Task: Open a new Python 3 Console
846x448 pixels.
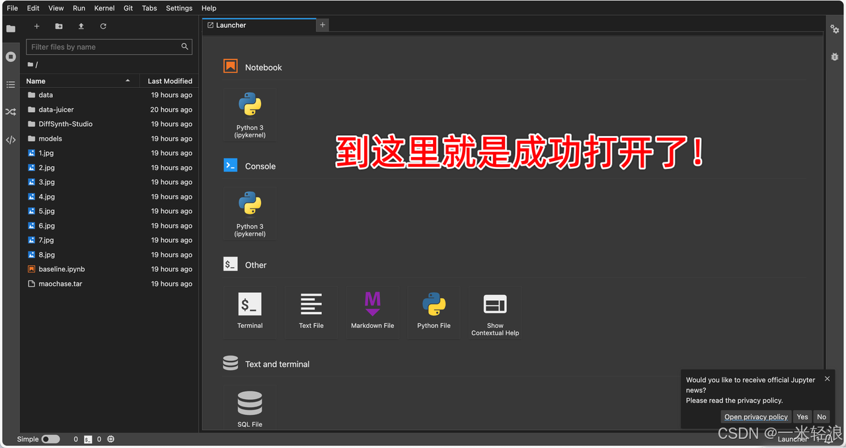Action: [x=250, y=213]
